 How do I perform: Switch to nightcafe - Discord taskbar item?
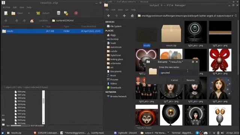click(x=125, y=133)
